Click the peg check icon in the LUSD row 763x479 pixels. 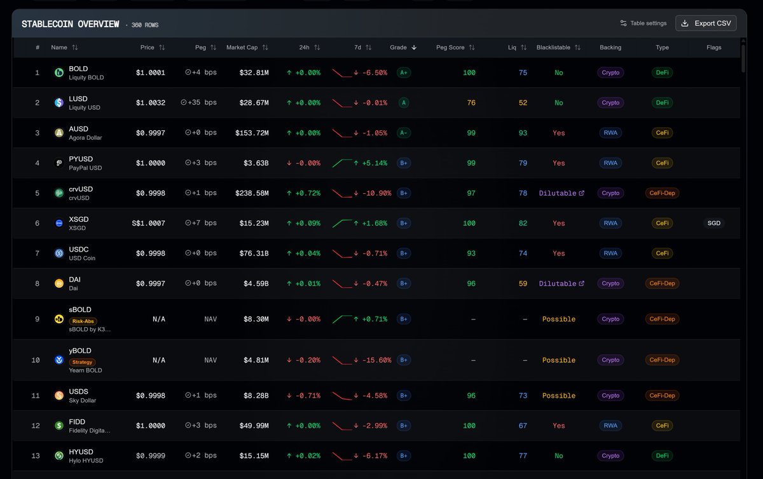(x=184, y=103)
